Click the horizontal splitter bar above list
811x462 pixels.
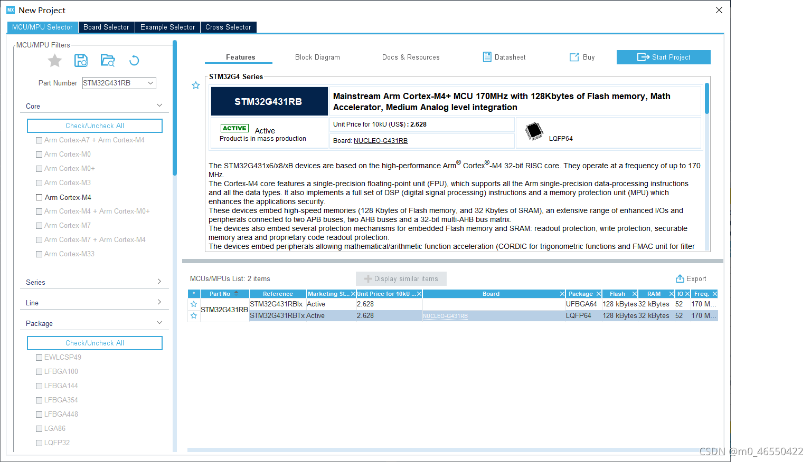pyautogui.click(x=452, y=261)
